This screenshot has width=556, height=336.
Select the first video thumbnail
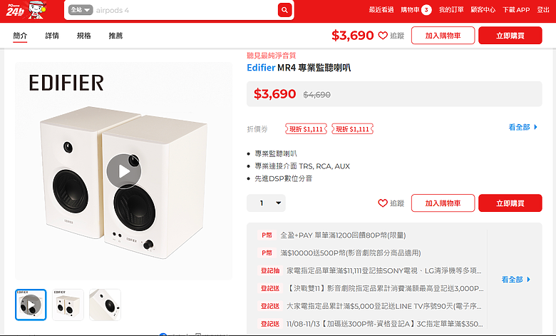31,305
